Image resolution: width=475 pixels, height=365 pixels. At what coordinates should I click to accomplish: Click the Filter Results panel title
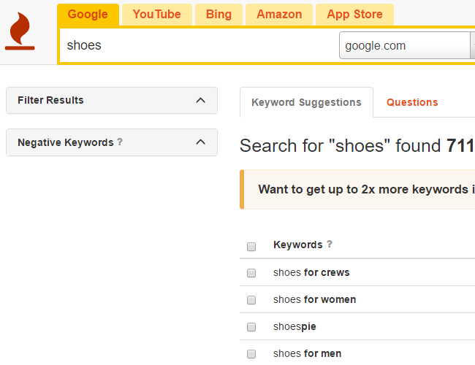click(x=50, y=100)
